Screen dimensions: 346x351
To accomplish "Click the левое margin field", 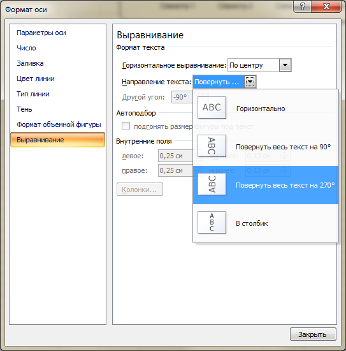I will pyautogui.click(x=175, y=156).
